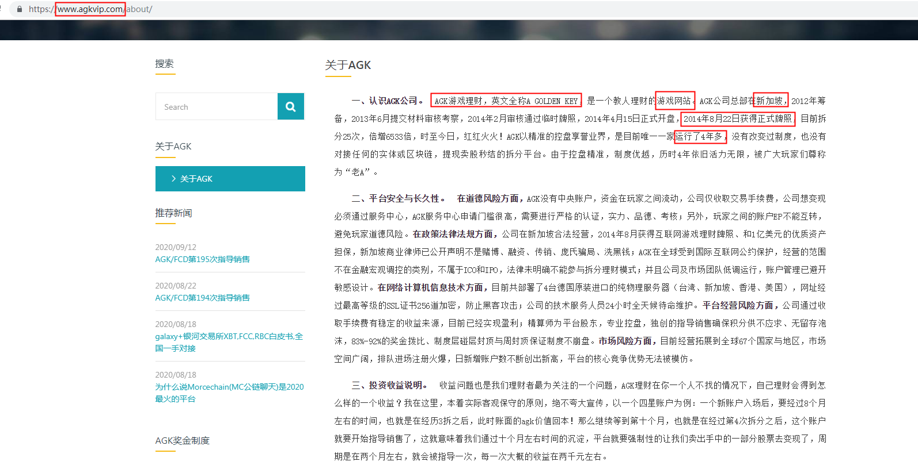Click the browser address bar URL
This screenshot has width=918, height=469.
coord(90,9)
